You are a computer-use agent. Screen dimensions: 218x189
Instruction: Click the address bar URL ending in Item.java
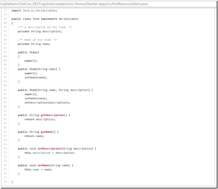[x=74, y=4]
